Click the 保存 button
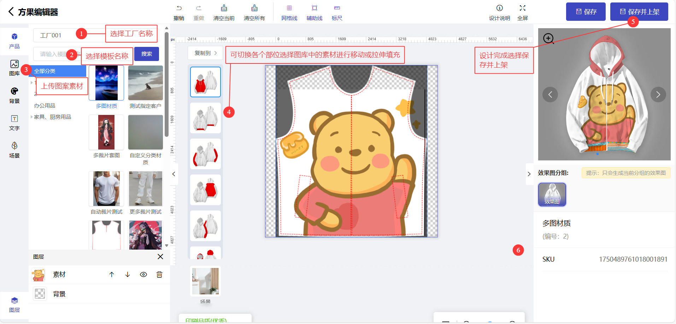 coord(586,12)
